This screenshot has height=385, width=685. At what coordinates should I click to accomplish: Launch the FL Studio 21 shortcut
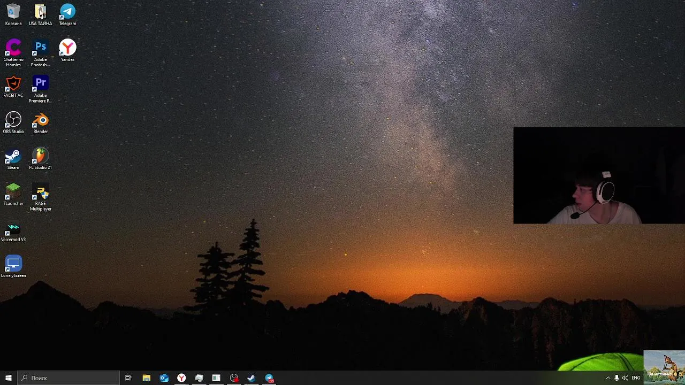pyautogui.click(x=41, y=159)
